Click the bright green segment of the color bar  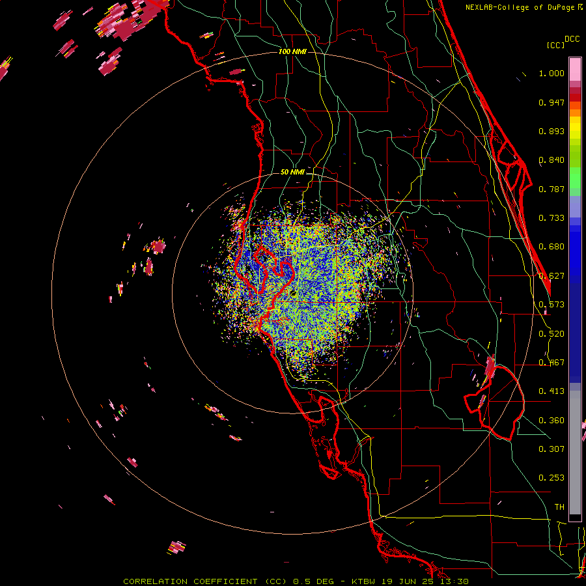(x=575, y=178)
